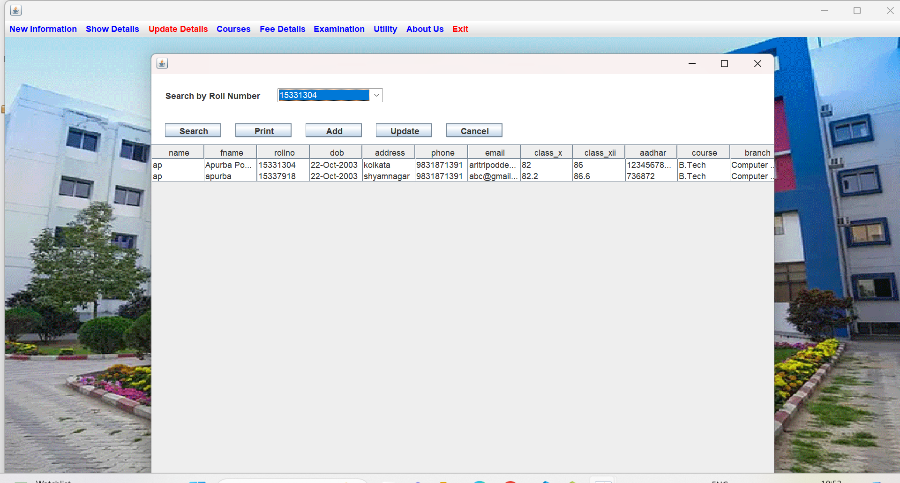
Task: Click the phone column header
Action: click(x=442, y=152)
